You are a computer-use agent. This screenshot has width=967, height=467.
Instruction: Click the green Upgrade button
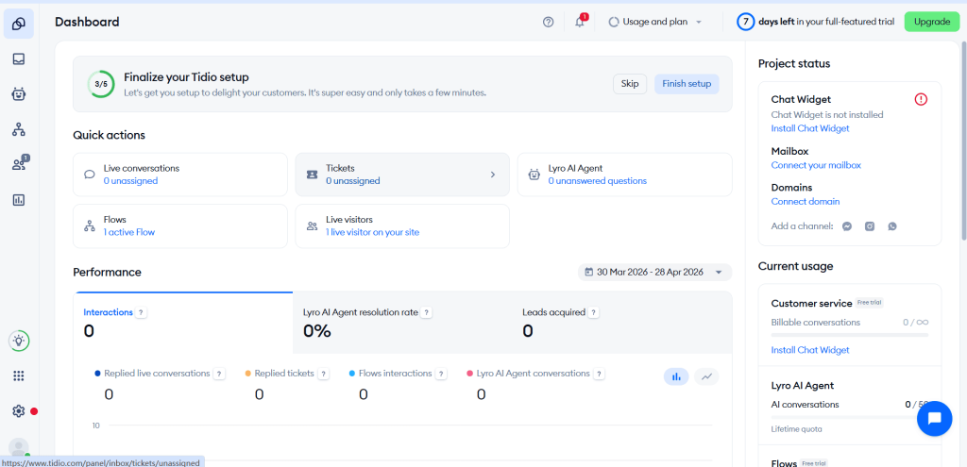tap(932, 23)
